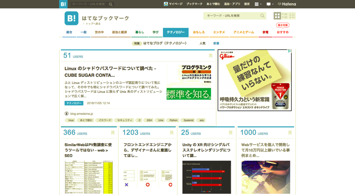Select the 一般 category tab
The width and height of the screenshot is (355, 195).
click(84, 32)
